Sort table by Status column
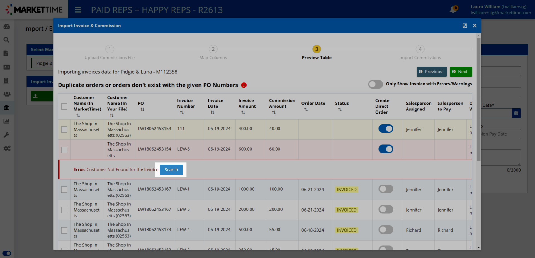 click(340, 110)
